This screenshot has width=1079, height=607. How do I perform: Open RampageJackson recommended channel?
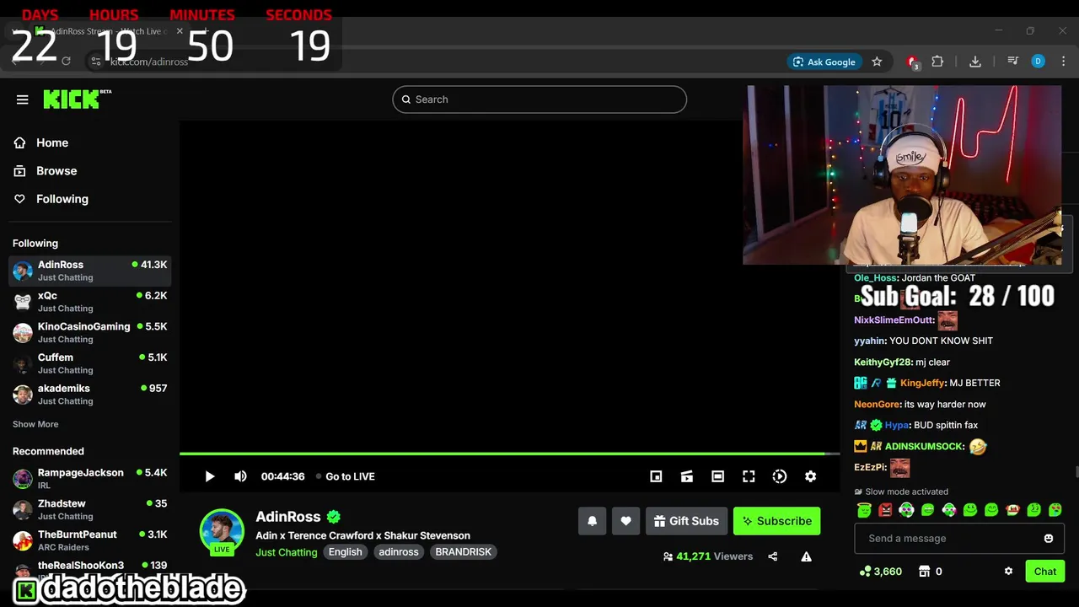pos(89,479)
